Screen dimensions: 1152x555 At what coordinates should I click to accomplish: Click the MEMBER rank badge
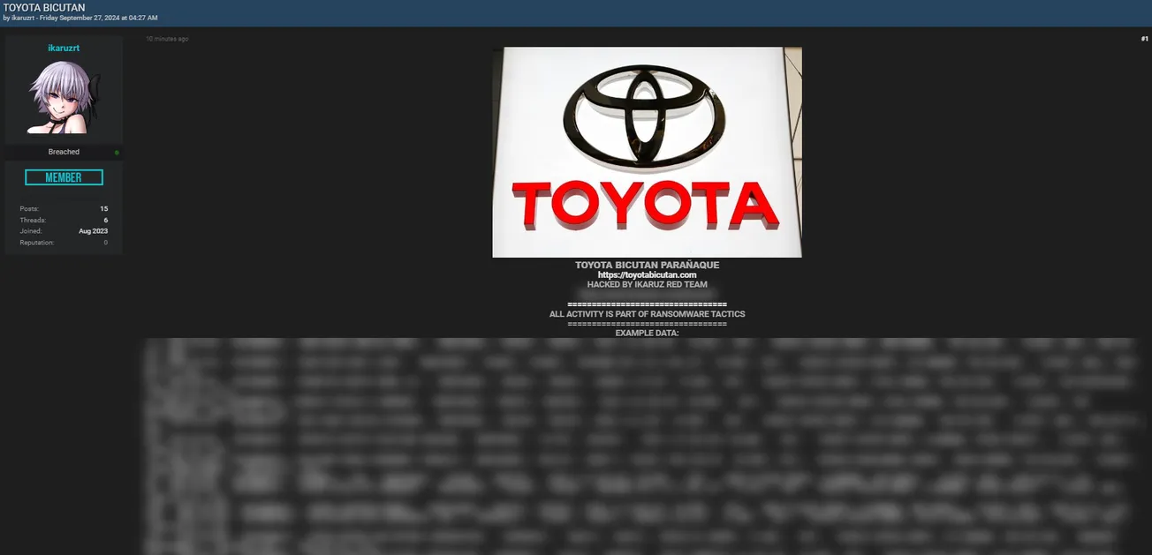tap(64, 177)
